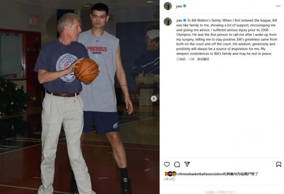This screenshot has height=194, width=284.
Task: Click verified badge in the caption
Action: coord(184,20)
